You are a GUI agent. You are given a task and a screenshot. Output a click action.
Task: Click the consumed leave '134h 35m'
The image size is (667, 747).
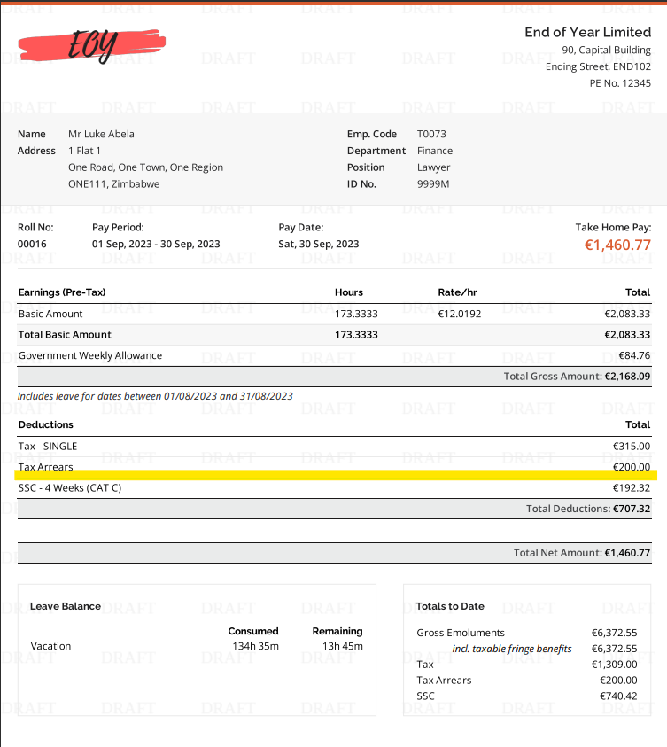(256, 647)
